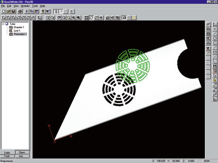The height and width of the screenshot is (163, 218).
Task: Toggle the yellow light display button
Action: [x=134, y=18]
